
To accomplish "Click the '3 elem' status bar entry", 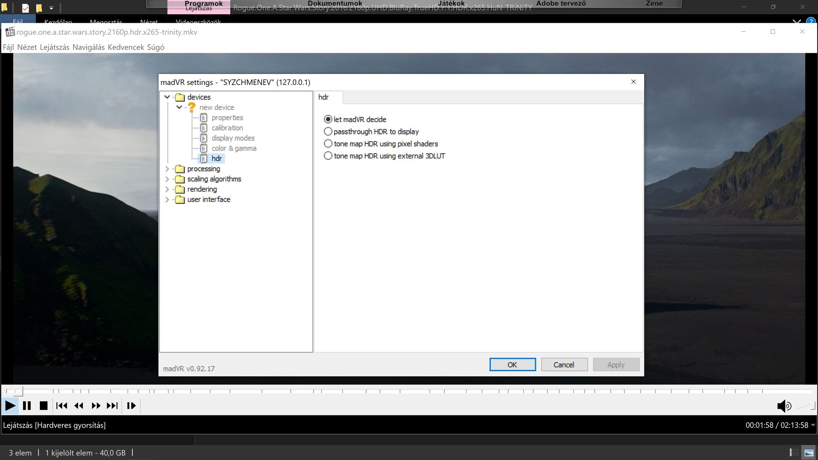I will [x=20, y=453].
